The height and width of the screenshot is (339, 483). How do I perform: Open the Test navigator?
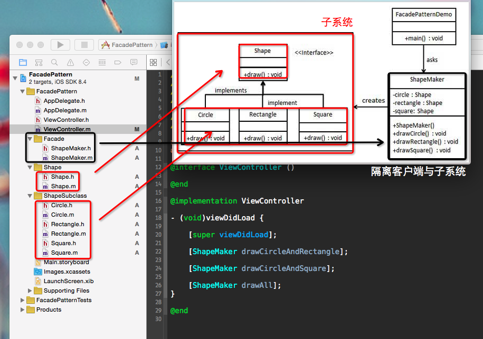86,62
